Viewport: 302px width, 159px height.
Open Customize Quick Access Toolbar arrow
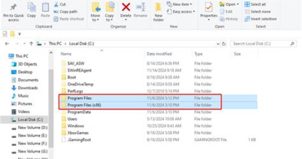[19, 34]
